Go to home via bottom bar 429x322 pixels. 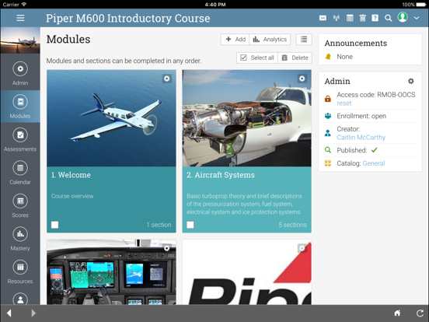point(397,313)
